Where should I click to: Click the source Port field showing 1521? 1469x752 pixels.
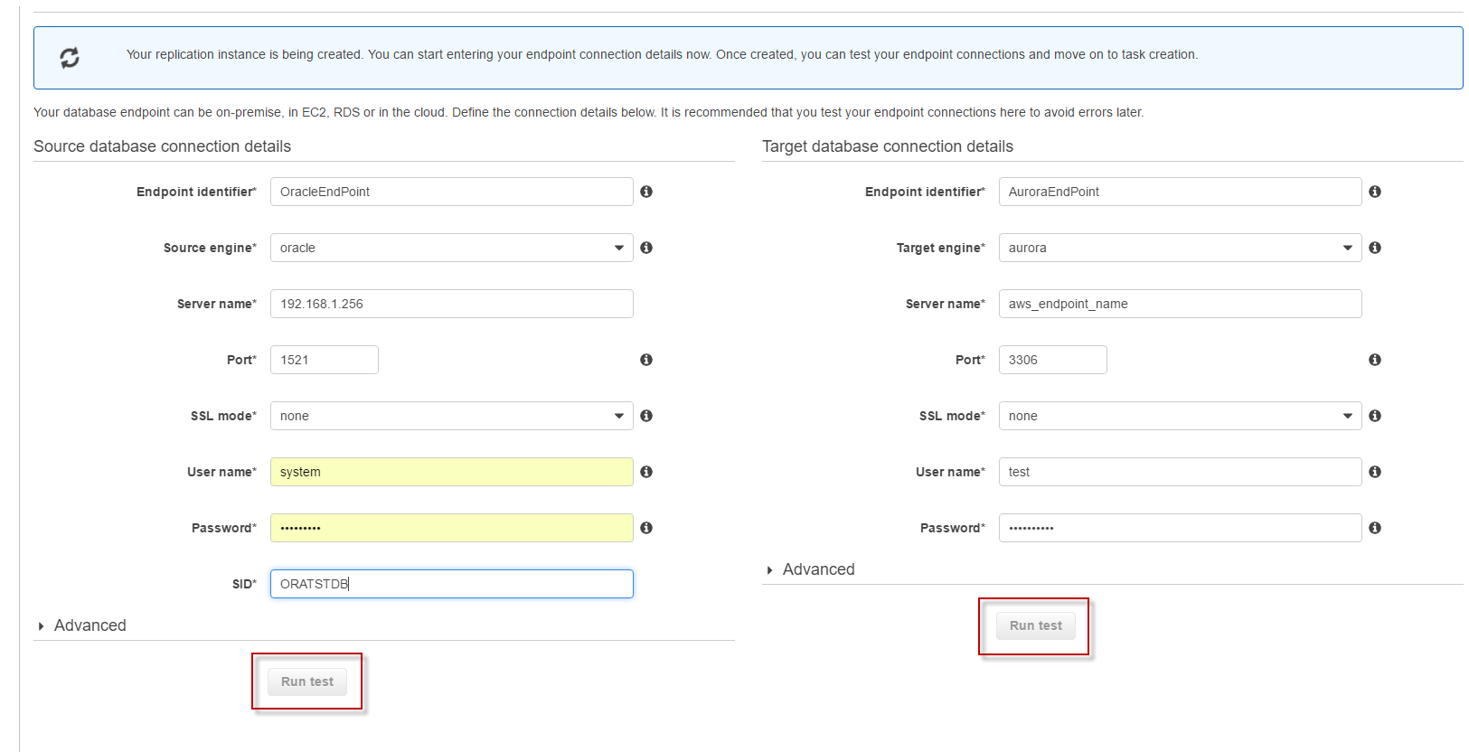[x=325, y=360]
